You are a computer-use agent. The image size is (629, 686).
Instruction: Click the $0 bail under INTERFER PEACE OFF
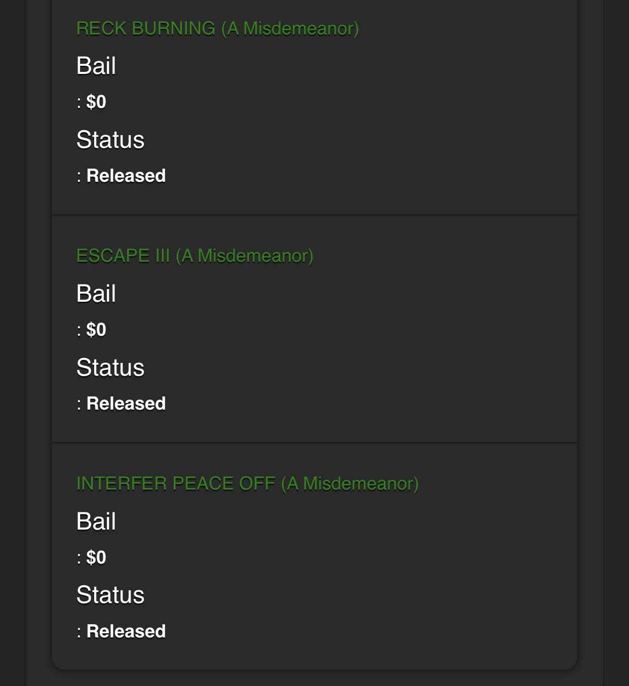point(96,557)
